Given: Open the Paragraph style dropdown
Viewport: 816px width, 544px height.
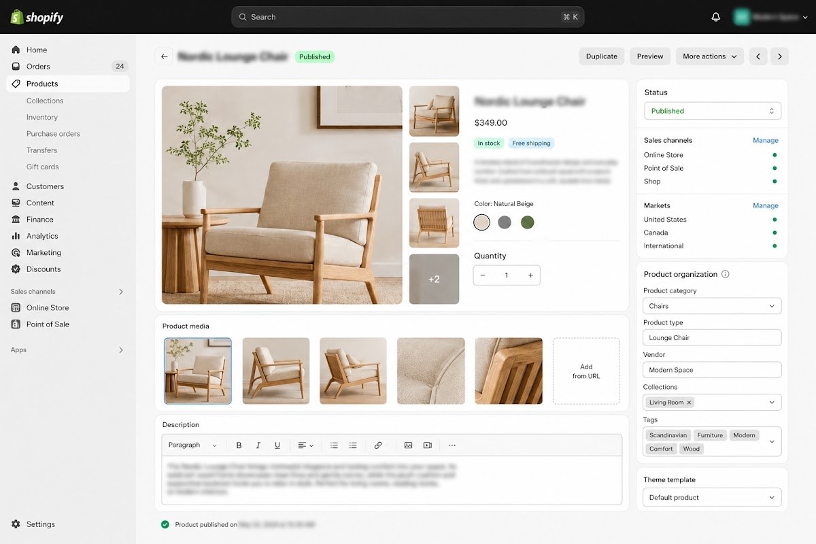Looking at the screenshot, I should pyautogui.click(x=192, y=445).
